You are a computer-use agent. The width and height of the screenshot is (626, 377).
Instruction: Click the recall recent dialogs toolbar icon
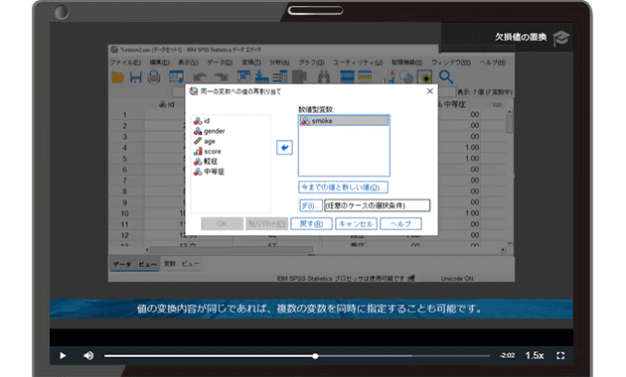(176, 77)
